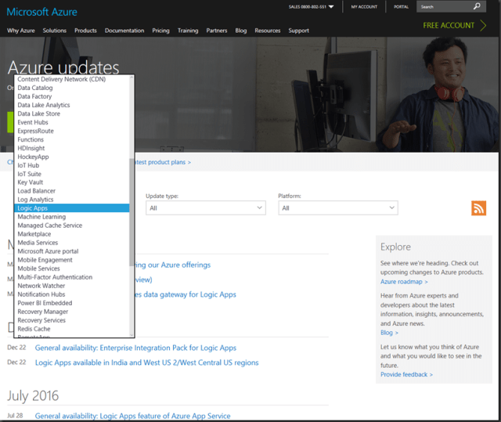Screen dimensions: 501x422
Task: Open the Azure roadmap link
Action: pos(404,282)
